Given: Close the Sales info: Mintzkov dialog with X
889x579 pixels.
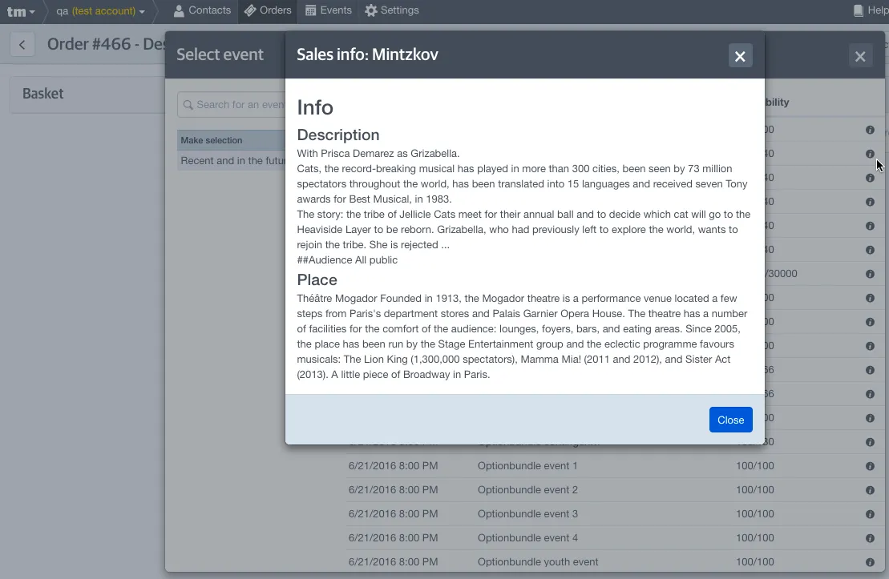Looking at the screenshot, I should point(740,56).
